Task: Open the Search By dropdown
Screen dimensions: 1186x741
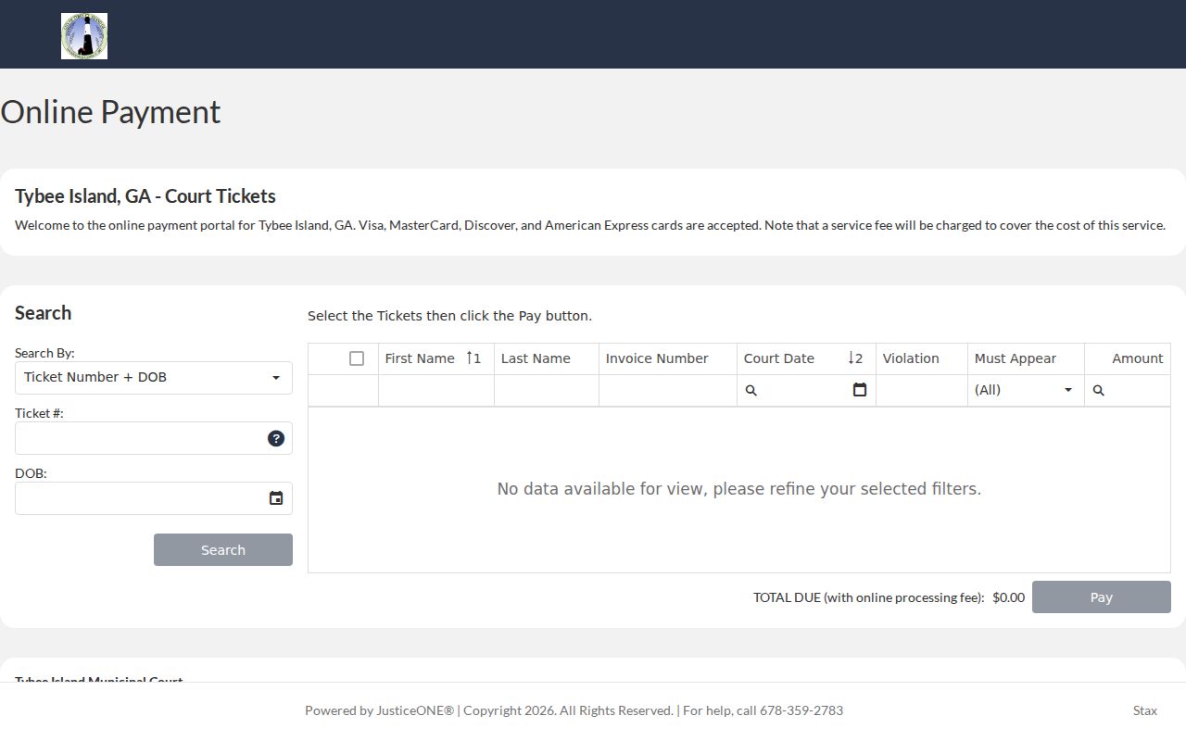Action: 154,378
